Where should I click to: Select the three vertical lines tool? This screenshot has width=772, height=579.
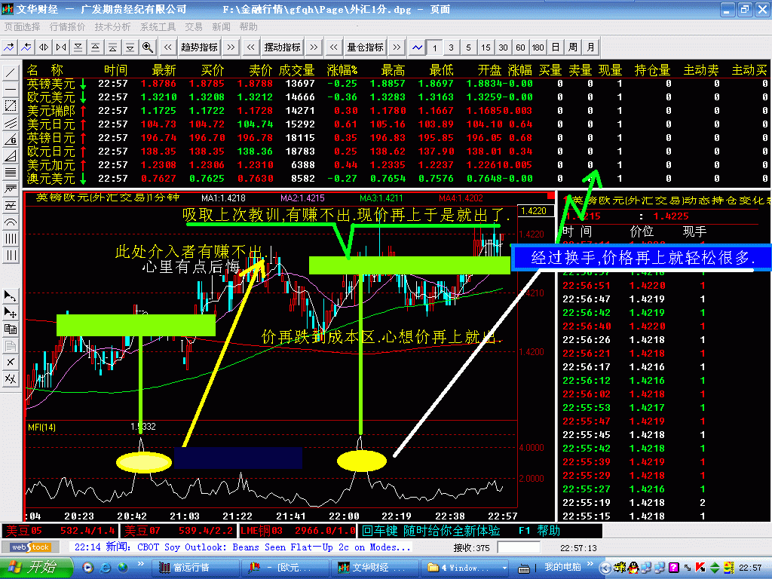click(11, 256)
